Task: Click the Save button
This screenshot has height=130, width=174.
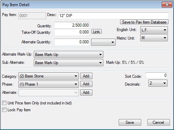Action: (130, 122)
